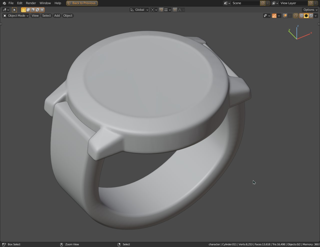
Task: Click the Y axis on navigation gizmo
Action: click(x=289, y=30)
